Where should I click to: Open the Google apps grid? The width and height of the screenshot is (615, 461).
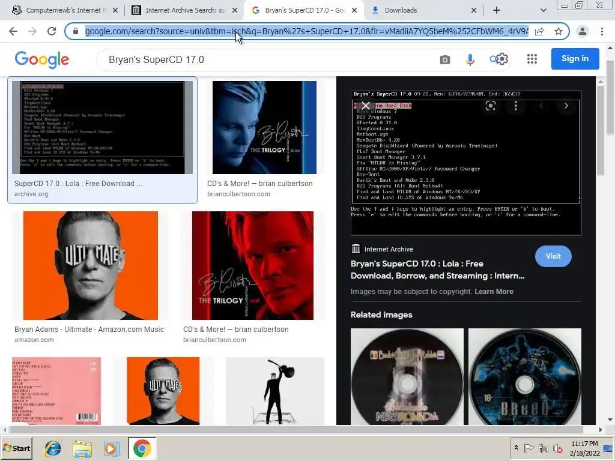pyautogui.click(x=532, y=59)
